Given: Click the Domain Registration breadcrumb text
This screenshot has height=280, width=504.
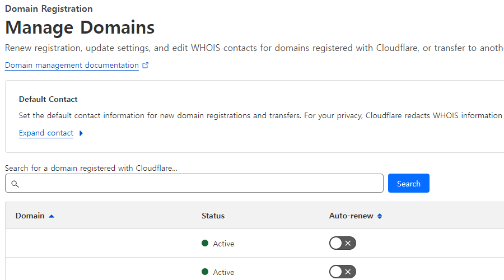Looking at the screenshot, I should tap(49, 8).
